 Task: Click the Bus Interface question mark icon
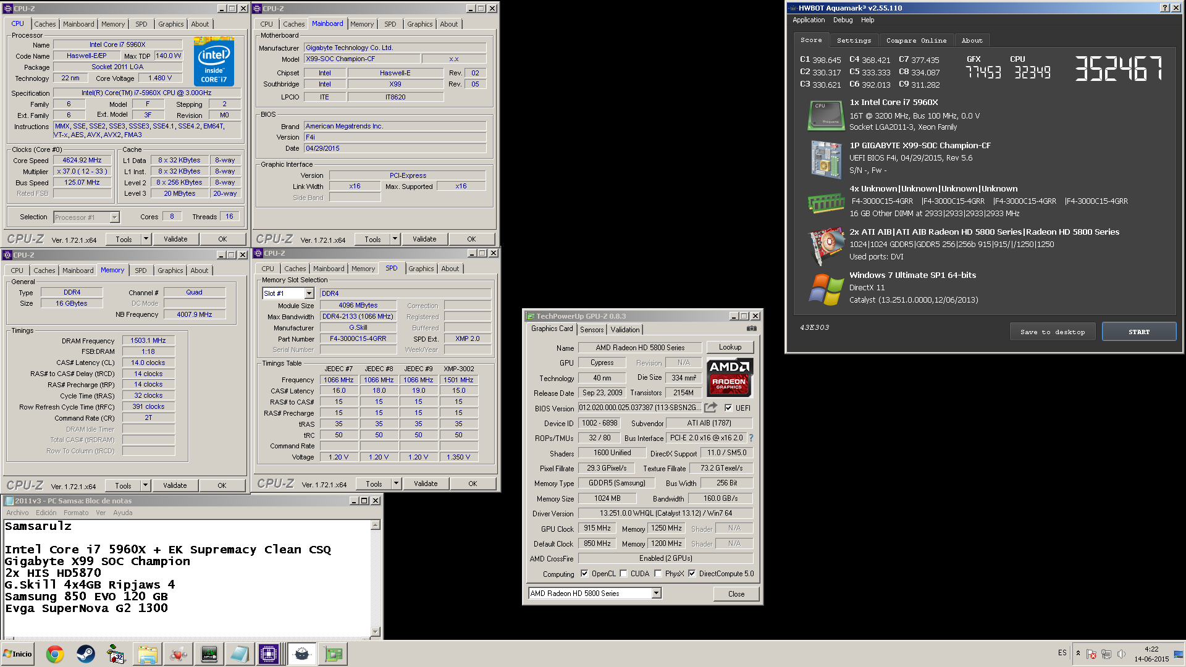tap(751, 438)
